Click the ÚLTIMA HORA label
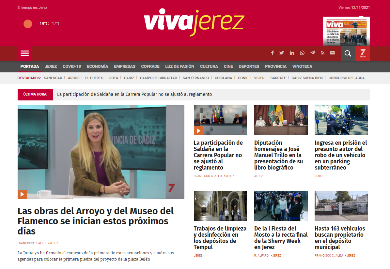 [x=35, y=94]
